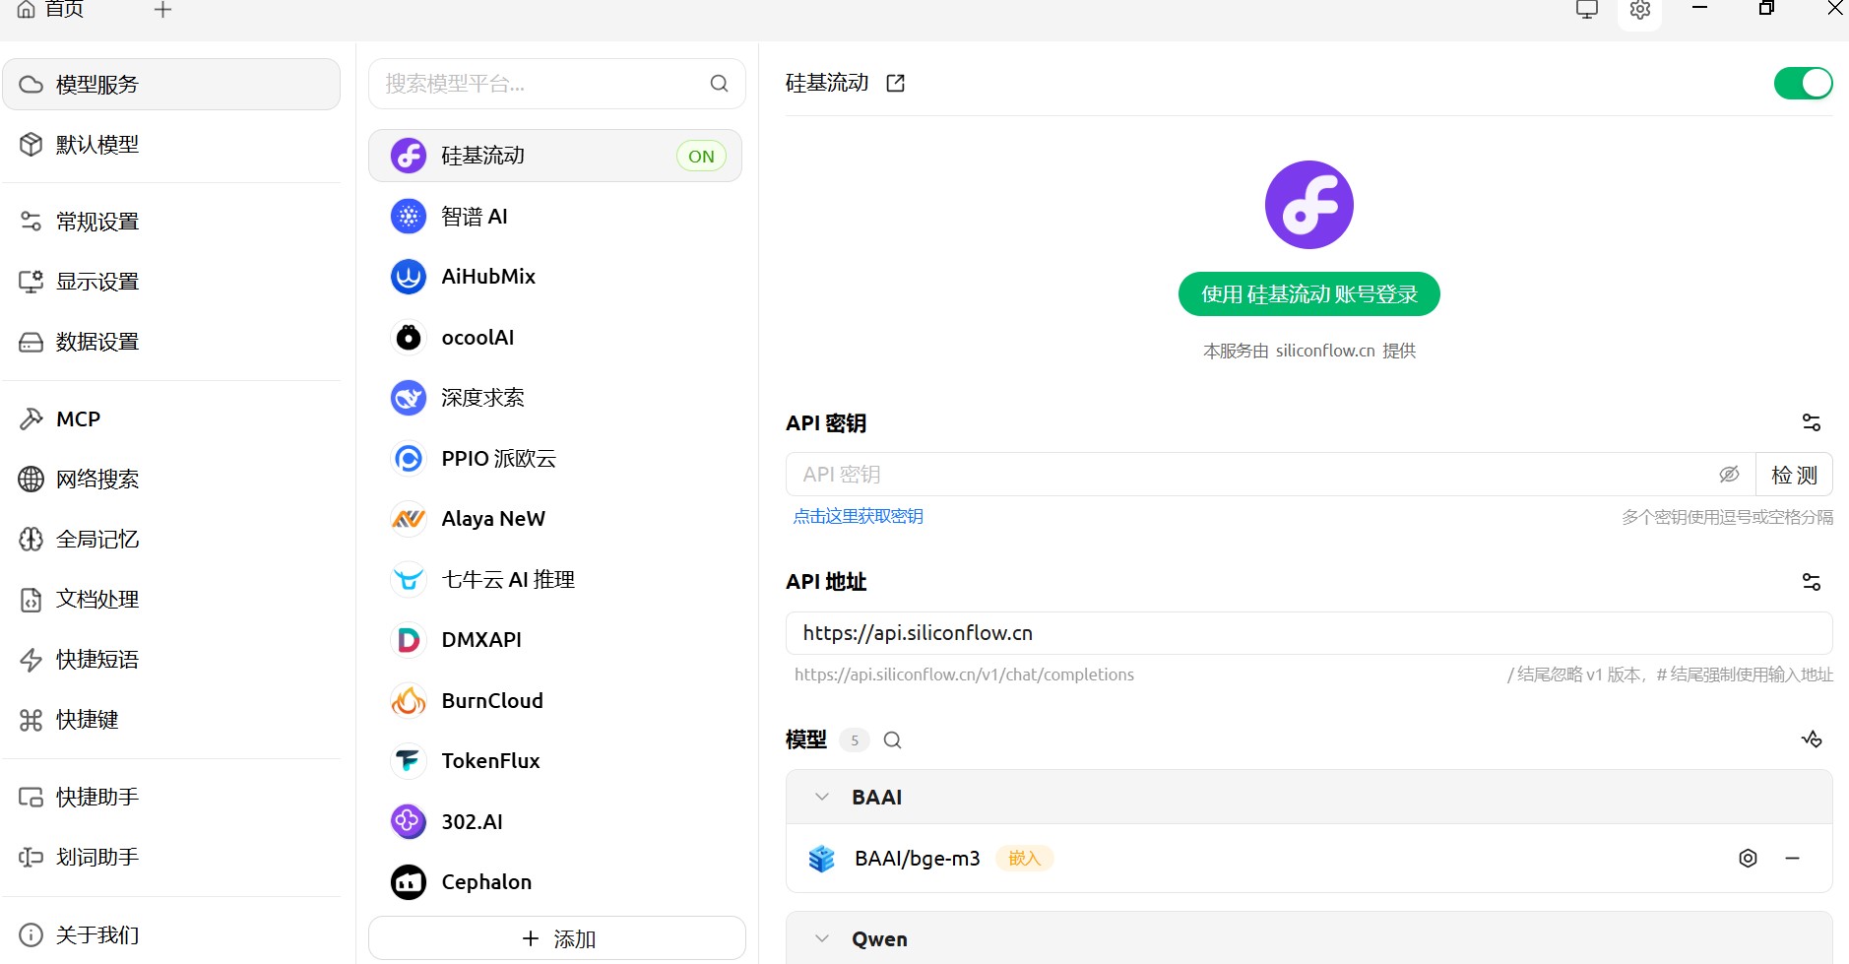
Task: Select 七牛云 AI 推理 provider icon
Action: pyautogui.click(x=409, y=579)
